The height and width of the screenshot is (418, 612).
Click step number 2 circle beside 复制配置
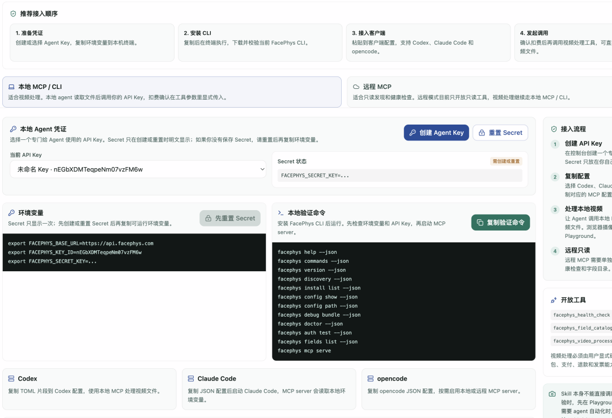(555, 177)
